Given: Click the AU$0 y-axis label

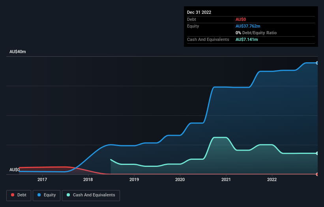Looking at the screenshot, I should click(x=15, y=170).
